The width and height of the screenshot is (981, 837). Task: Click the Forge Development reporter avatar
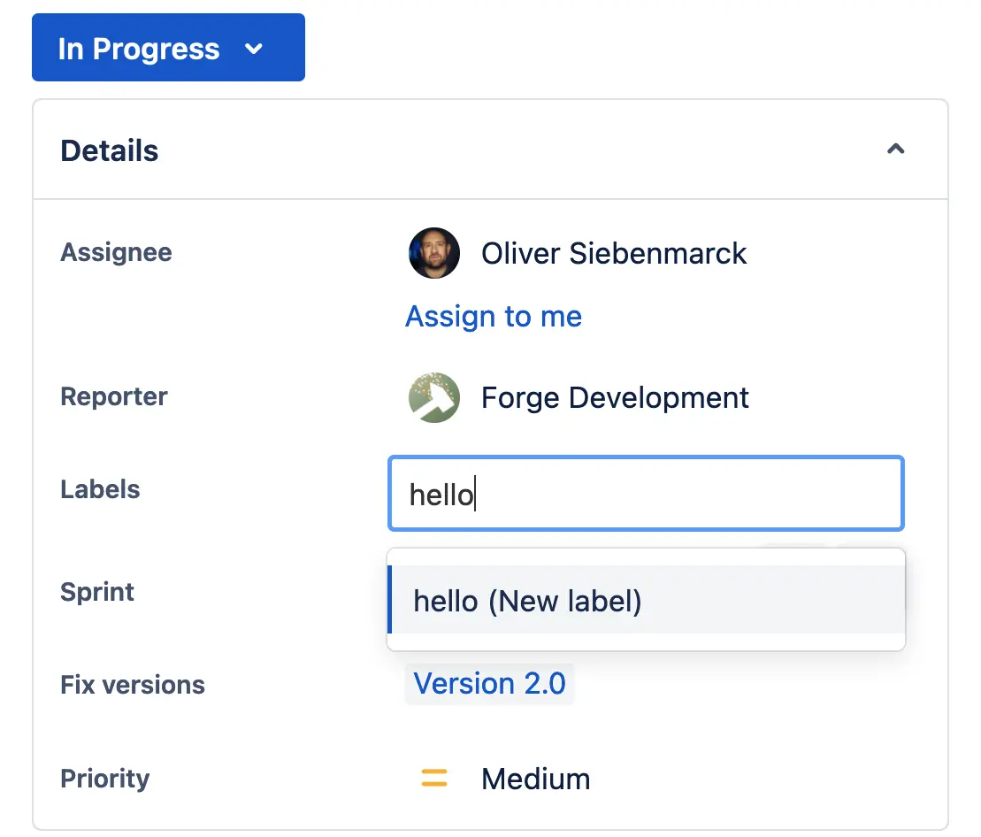click(x=433, y=397)
